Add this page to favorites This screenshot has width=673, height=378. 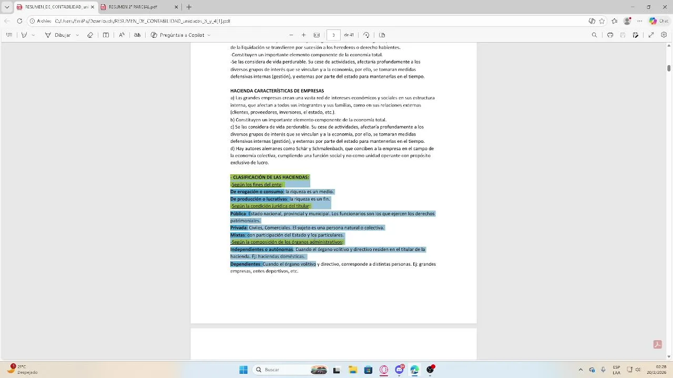pos(602,21)
